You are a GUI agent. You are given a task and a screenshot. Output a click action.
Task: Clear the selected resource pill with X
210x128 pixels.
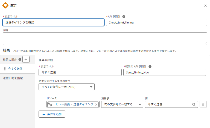(x=96, y=104)
